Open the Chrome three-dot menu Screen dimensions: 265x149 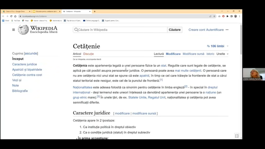[x=239, y=16]
